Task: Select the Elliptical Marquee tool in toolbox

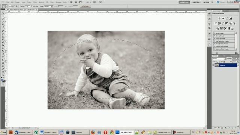Action: click(x=3, y=16)
